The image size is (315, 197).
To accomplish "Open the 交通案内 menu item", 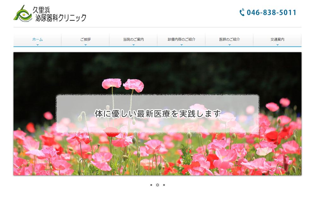I will coord(278,39).
